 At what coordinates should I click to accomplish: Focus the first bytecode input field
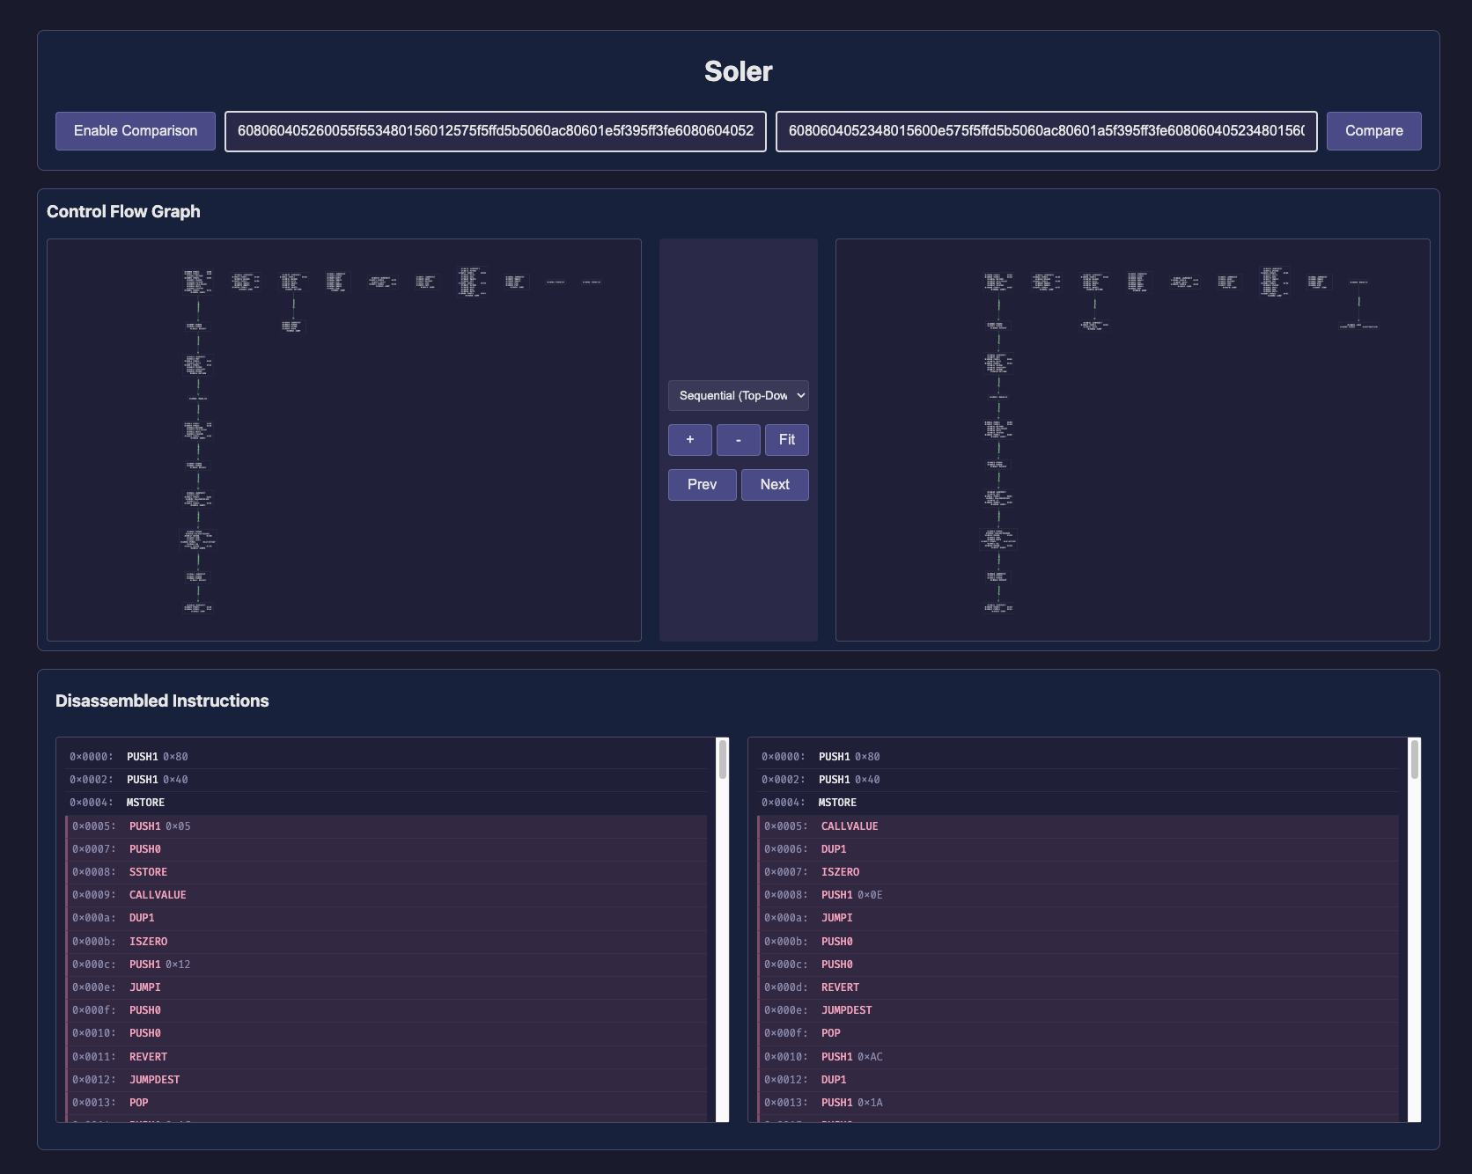click(495, 131)
